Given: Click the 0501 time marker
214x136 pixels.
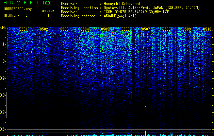Looking at the screenshot, I should pyautogui.click(x=23, y=29).
